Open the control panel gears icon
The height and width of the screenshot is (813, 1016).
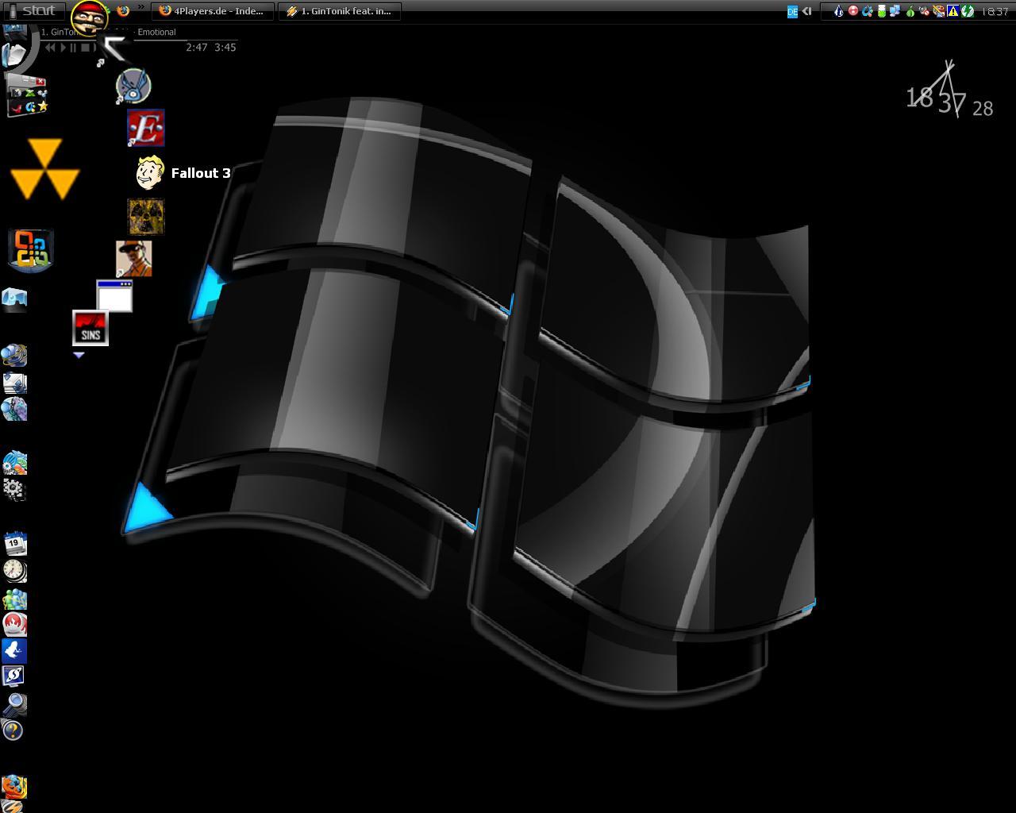coord(13,489)
